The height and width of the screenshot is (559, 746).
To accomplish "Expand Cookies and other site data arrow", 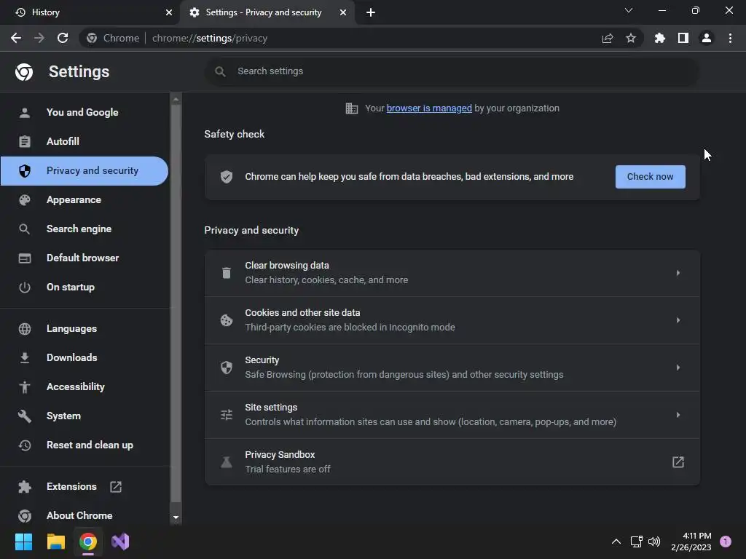I will [678, 320].
